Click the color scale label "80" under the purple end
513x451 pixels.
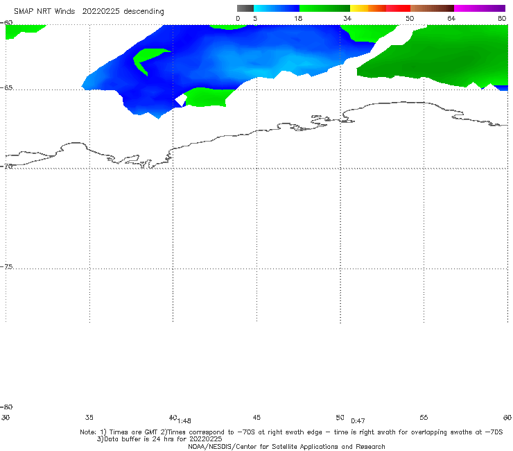point(502,19)
